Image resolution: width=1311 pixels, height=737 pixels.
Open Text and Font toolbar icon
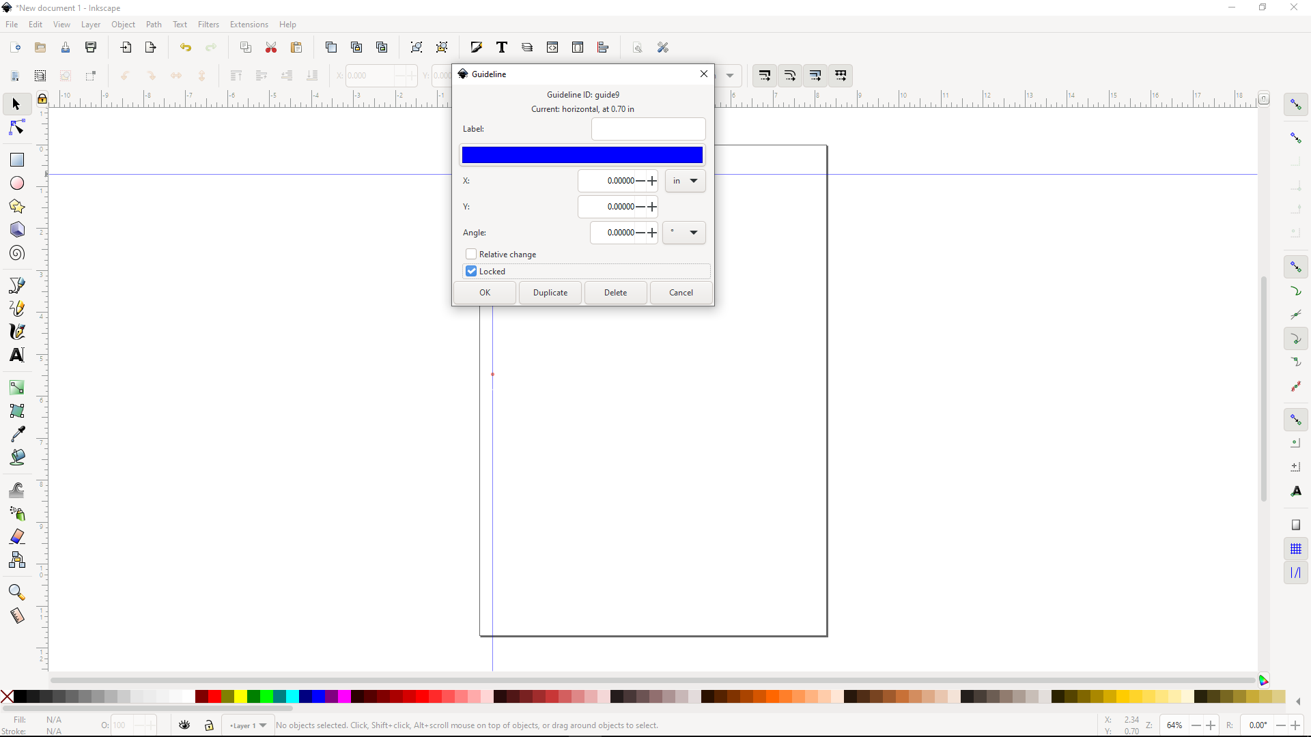pyautogui.click(x=502, y=47)
